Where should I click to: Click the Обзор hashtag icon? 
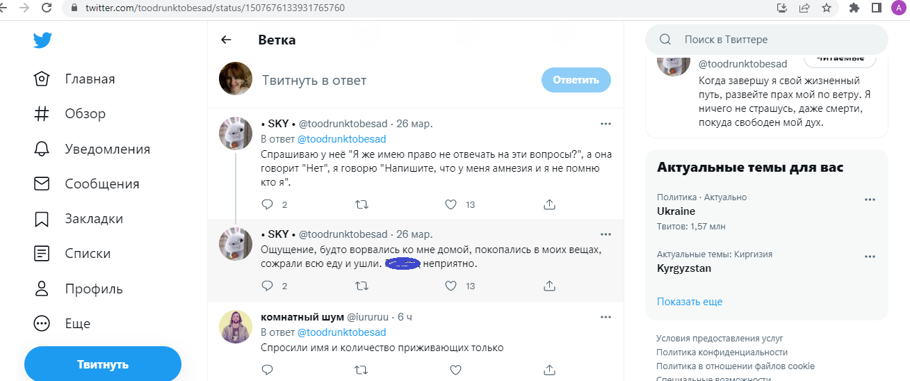[x=42, y=114]
